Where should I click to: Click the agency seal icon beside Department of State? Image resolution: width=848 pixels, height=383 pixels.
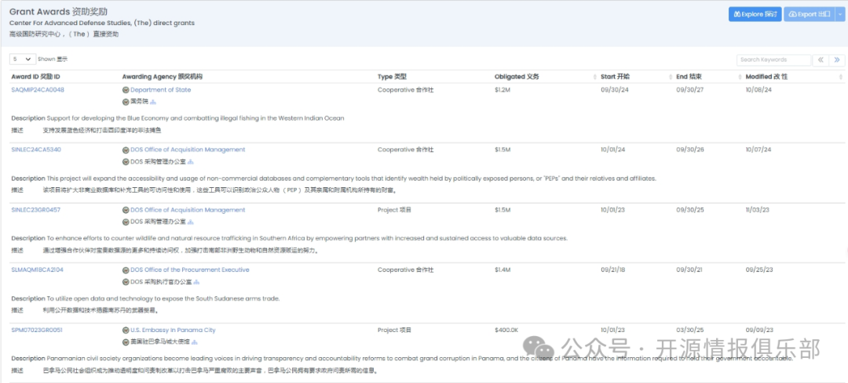[x=126, y=90]
